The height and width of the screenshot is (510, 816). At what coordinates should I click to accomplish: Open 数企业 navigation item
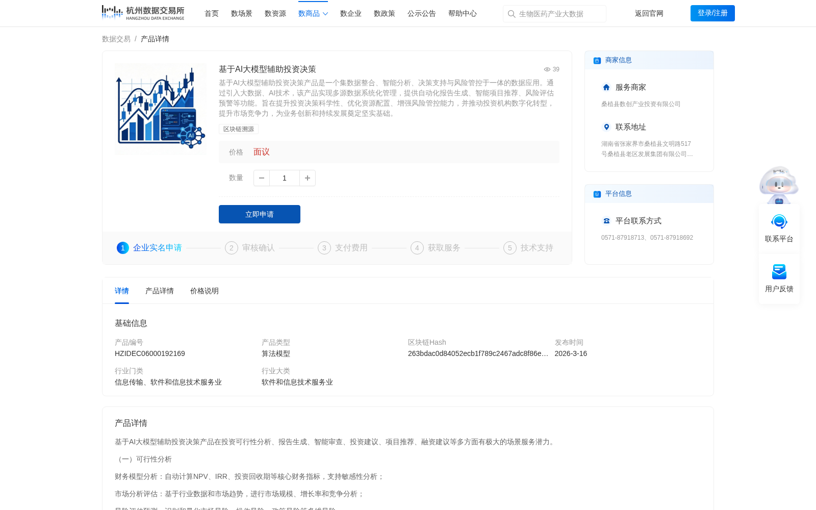click(x=351, y=13)
